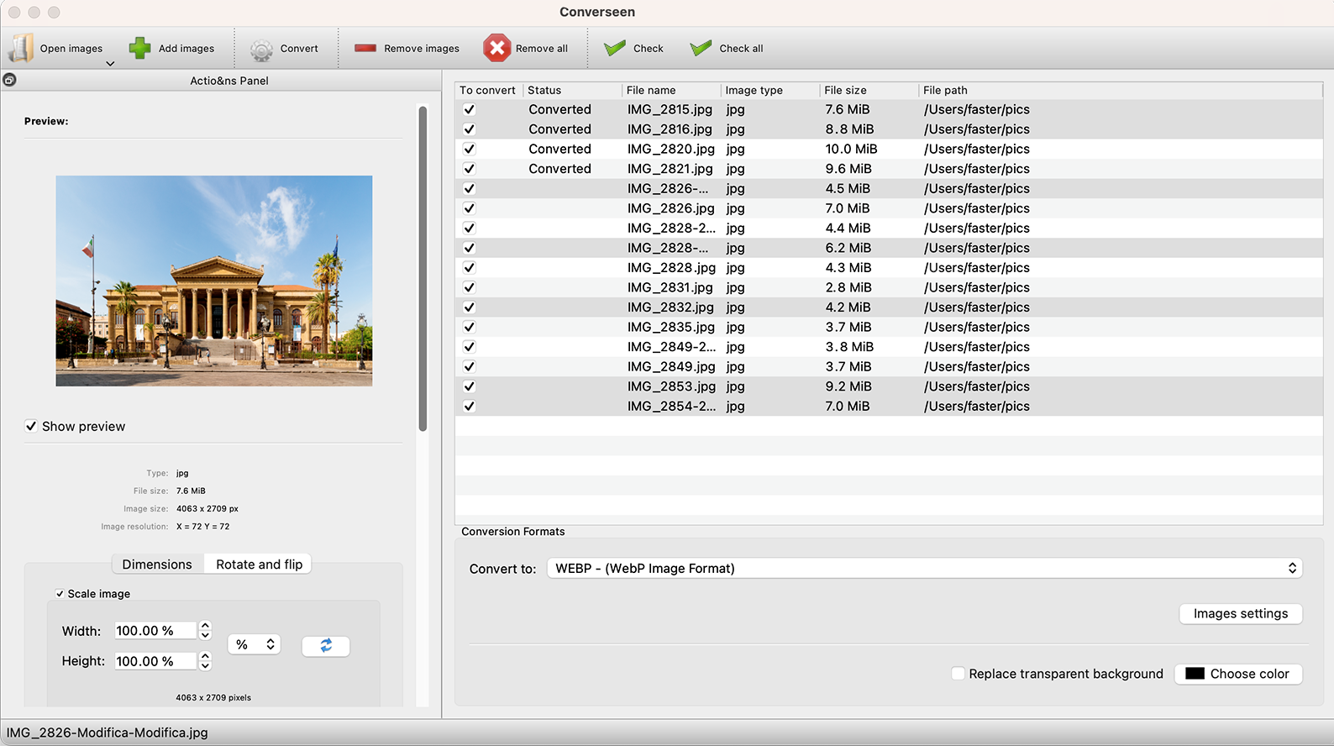The image size is (1334, 746).
Task: Click the Check green tick icon
Action: [x=615, y=48]
